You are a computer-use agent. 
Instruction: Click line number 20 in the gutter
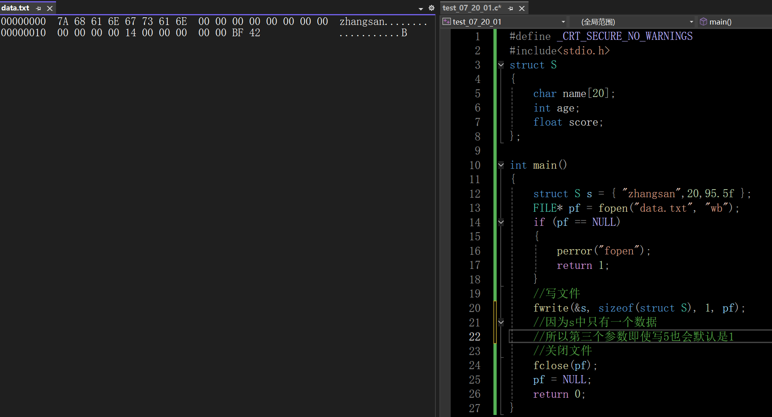[474, 308]
